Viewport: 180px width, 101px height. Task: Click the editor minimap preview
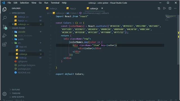coord(171,17)
